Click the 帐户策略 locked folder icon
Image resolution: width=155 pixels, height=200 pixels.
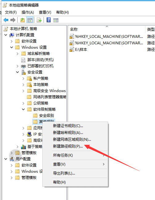[x=29, y=78]
